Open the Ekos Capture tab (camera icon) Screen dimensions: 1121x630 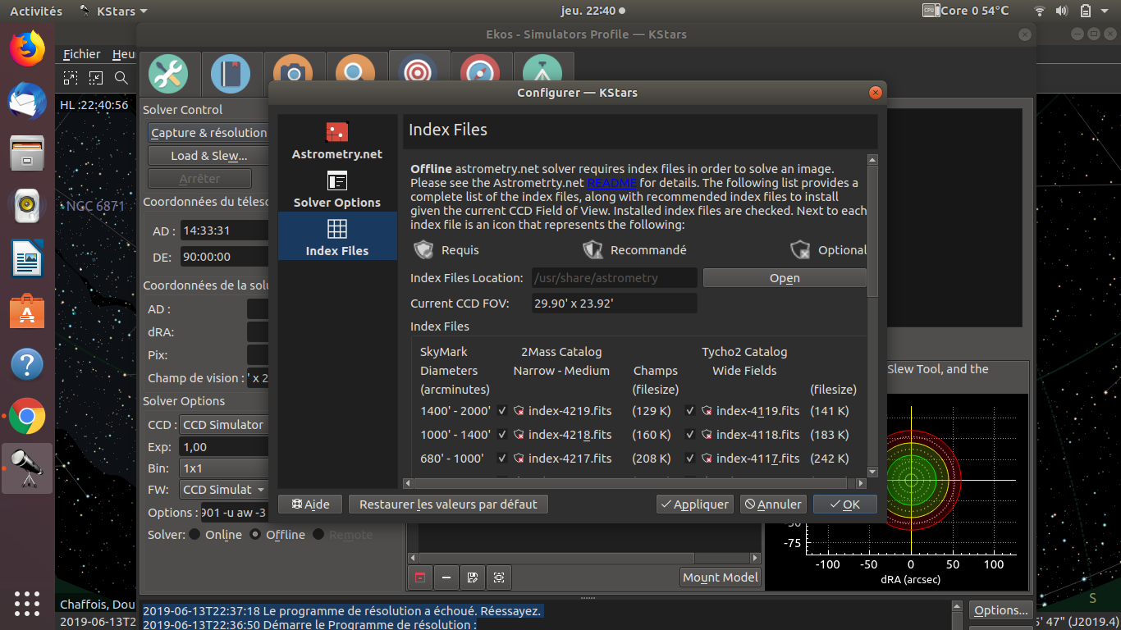293,75
